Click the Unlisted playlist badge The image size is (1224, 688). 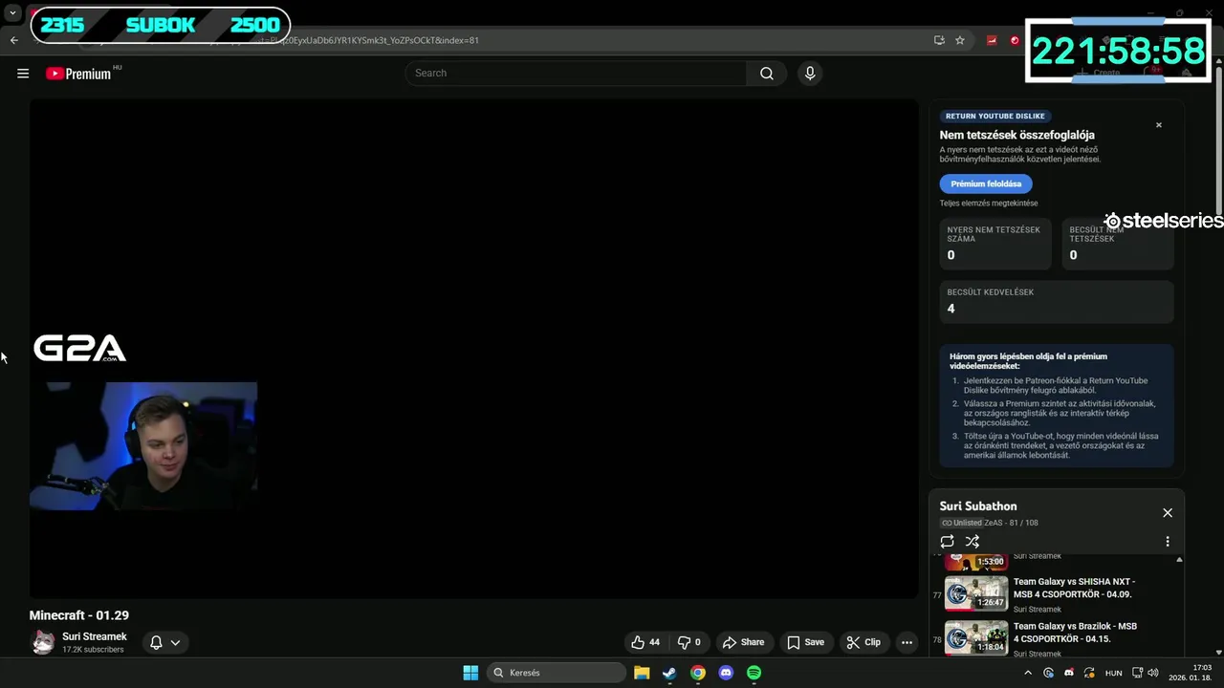961,523
